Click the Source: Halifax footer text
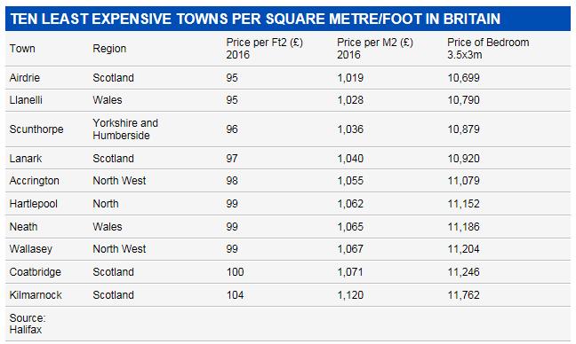Image resolution: width=576 pixels, height=344 pixels. (28, 324)
